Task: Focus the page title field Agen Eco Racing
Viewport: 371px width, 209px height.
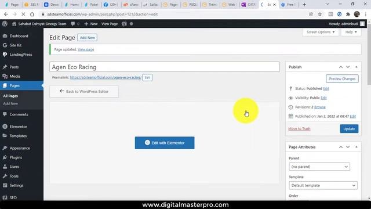Action: (x=165, y=67)
